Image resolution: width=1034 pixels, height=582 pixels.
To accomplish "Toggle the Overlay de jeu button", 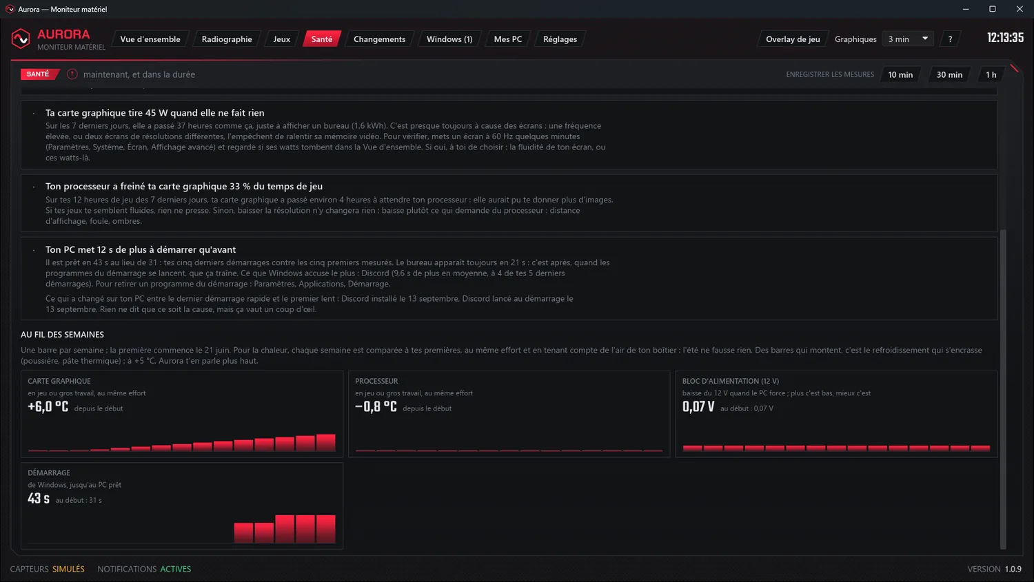I will coord(793,39).
